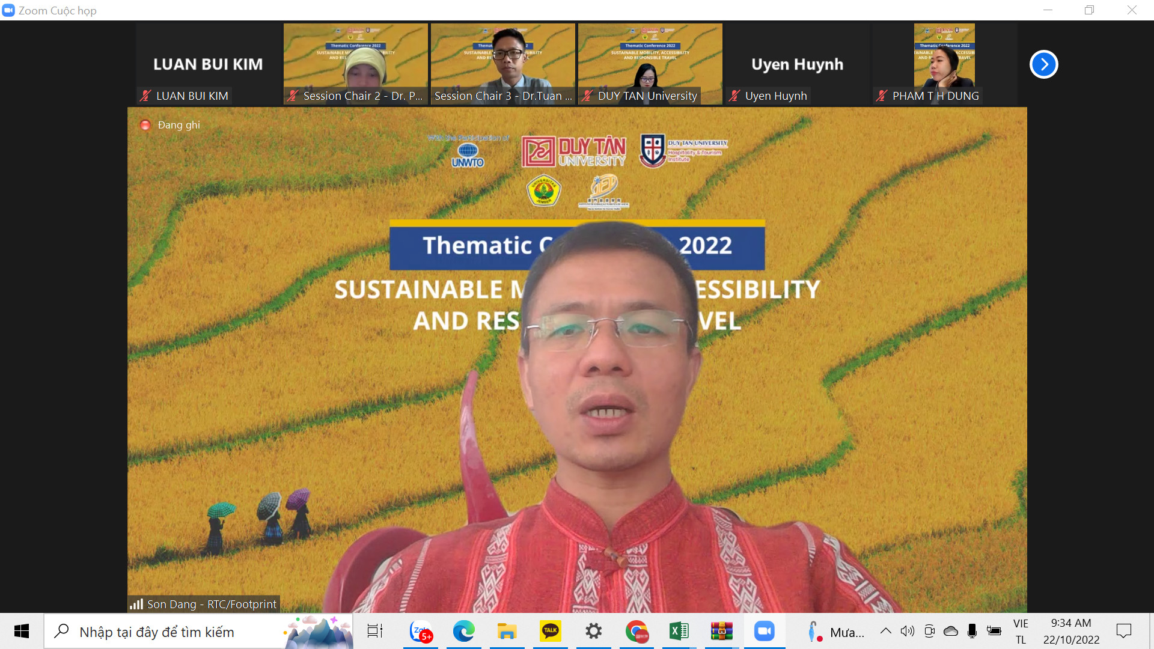
Task: Click the muted mic icon on Uyen Huynh
Action: (734, 96)
